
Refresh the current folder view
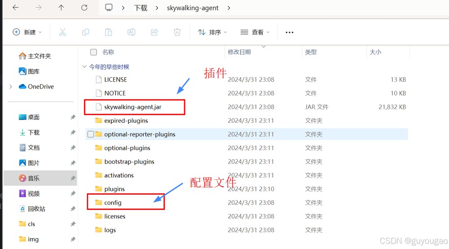click(84, 8)
